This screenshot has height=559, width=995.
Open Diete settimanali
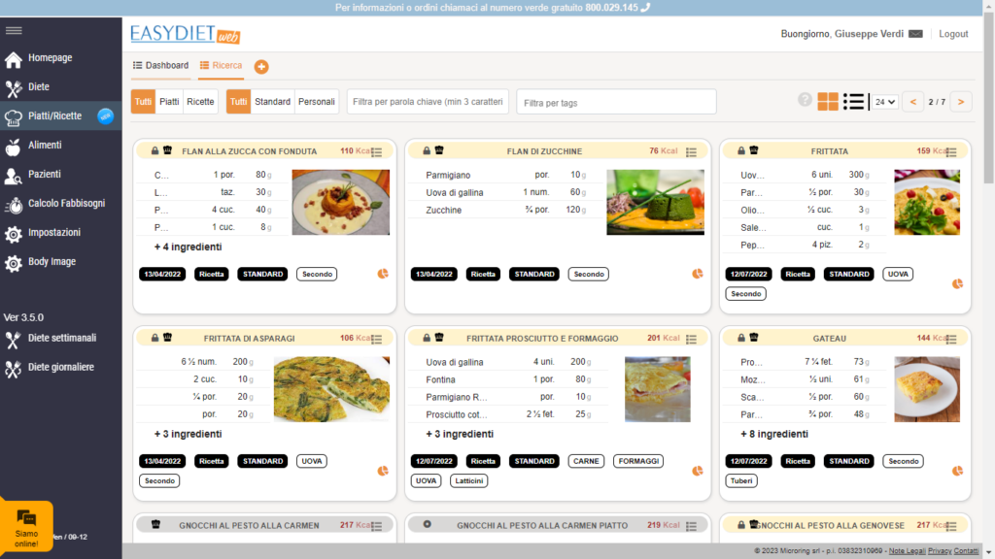click(61, 339)
